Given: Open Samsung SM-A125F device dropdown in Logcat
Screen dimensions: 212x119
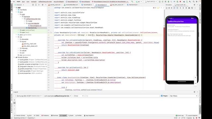Looking at the screenshot, I should [28, 96].
